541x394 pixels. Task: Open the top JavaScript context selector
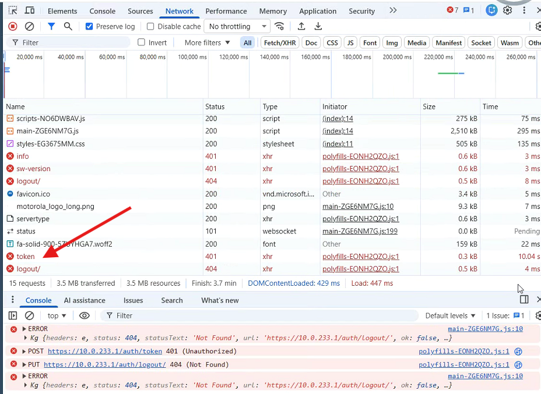[57, 315]
